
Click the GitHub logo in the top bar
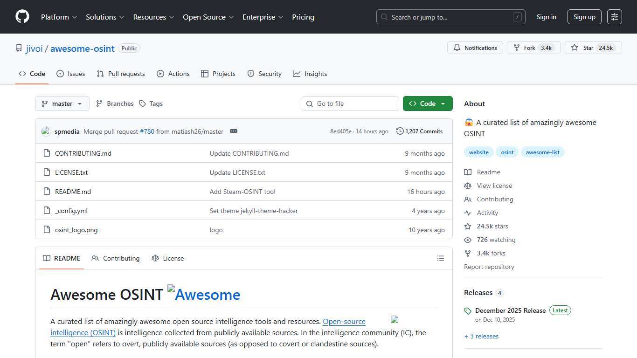coord(22,16)
